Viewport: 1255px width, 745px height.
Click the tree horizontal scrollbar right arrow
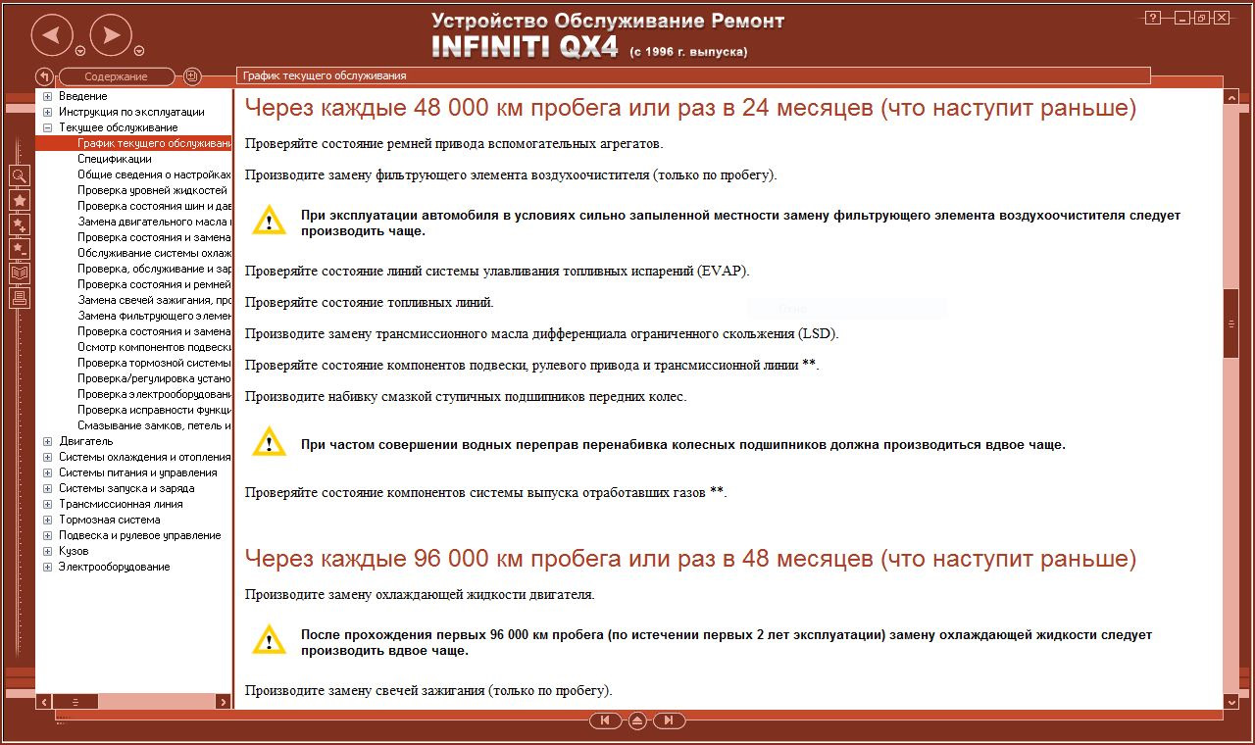[224, 702]
